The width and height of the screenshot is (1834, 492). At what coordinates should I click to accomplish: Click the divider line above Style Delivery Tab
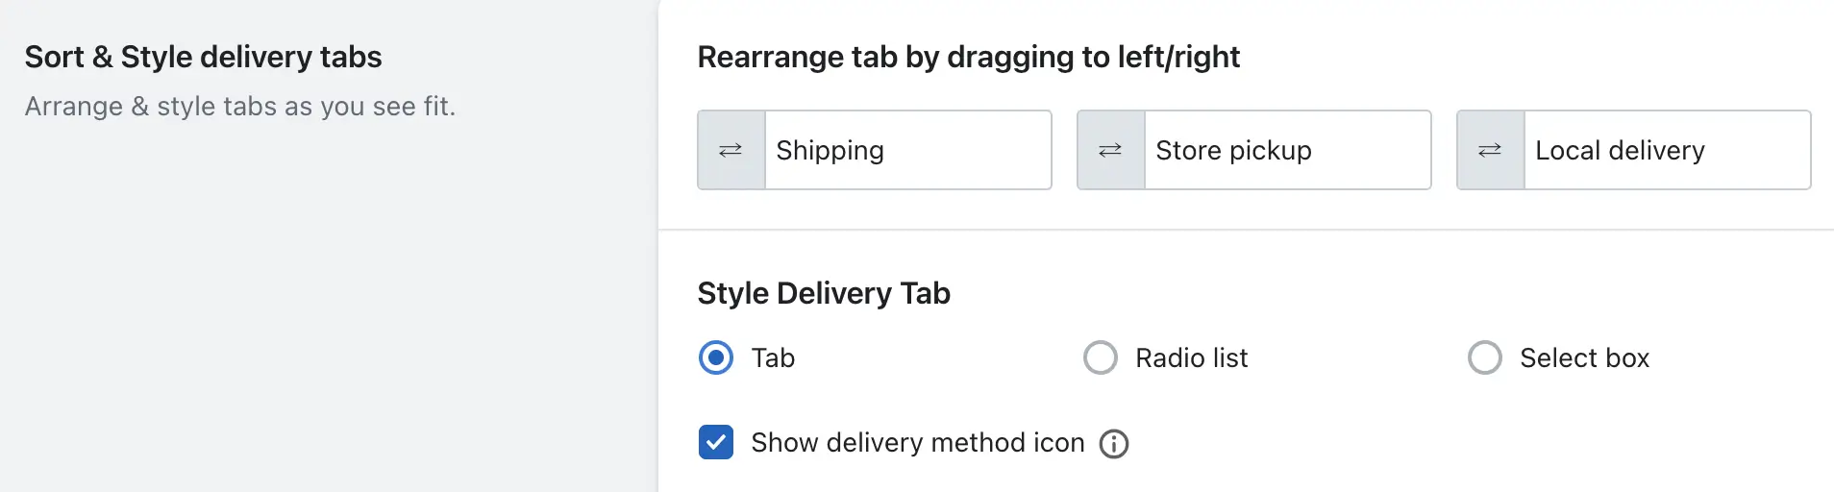(x=1247, y=230)
